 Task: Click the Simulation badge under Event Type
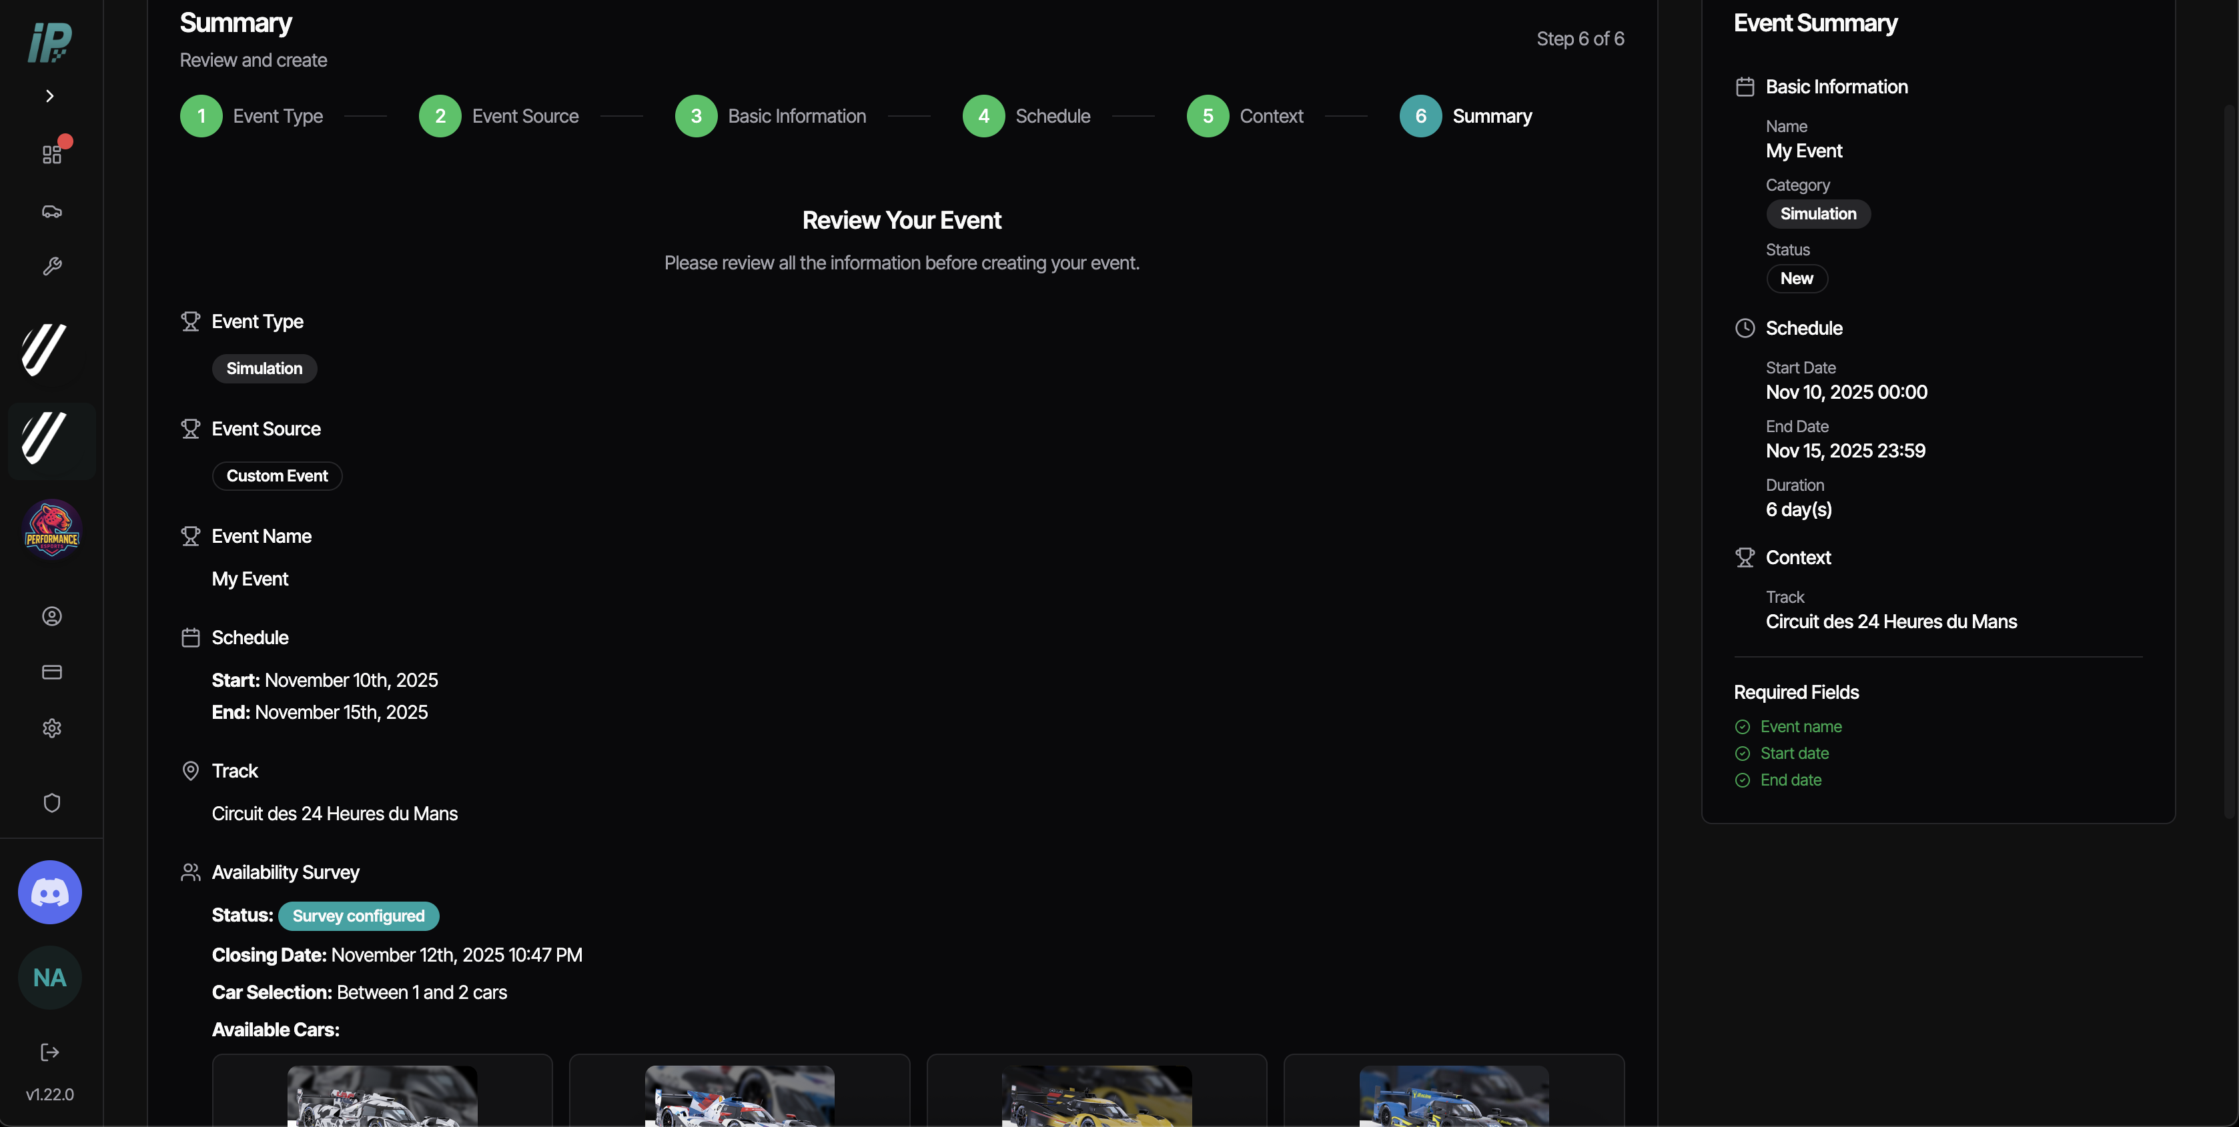coord(264,368)
